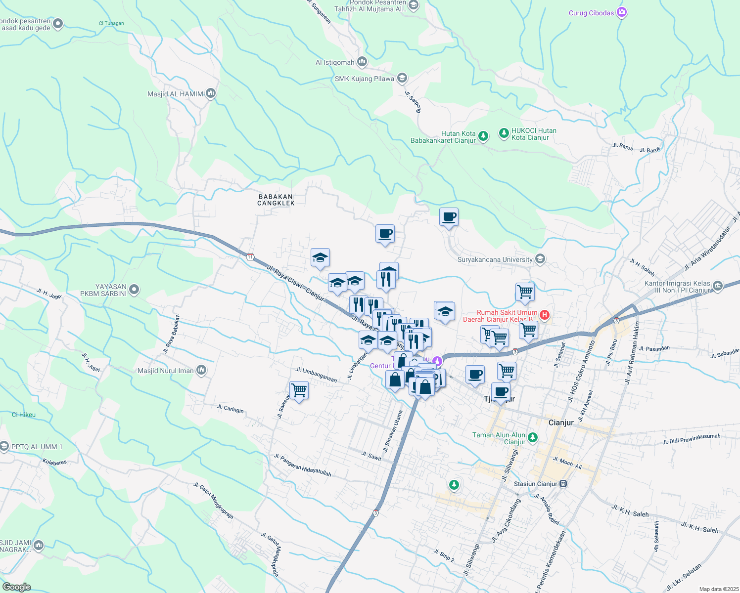Open the hospital H marker for Rumah Sakit Umum
740x593 pixels.
pos(545,315)
